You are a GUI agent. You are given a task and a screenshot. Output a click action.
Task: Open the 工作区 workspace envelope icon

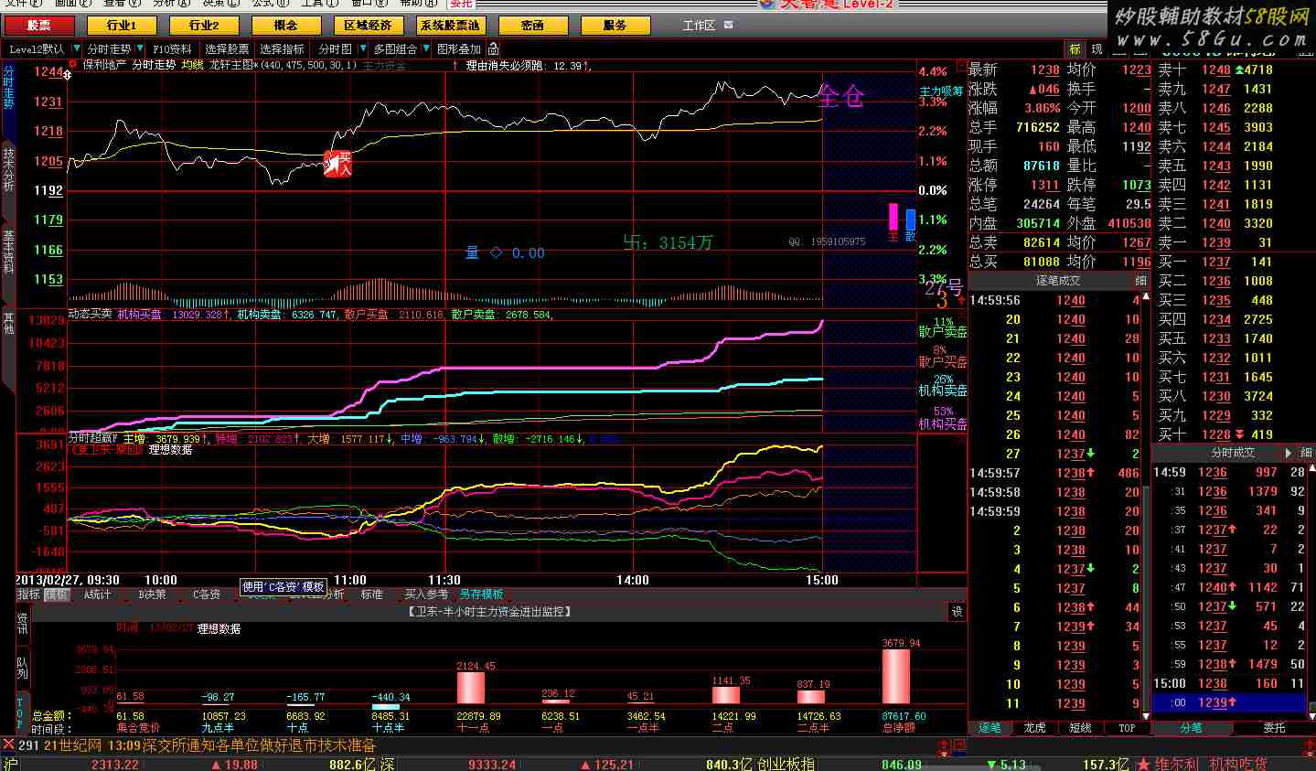coord(728,26)
